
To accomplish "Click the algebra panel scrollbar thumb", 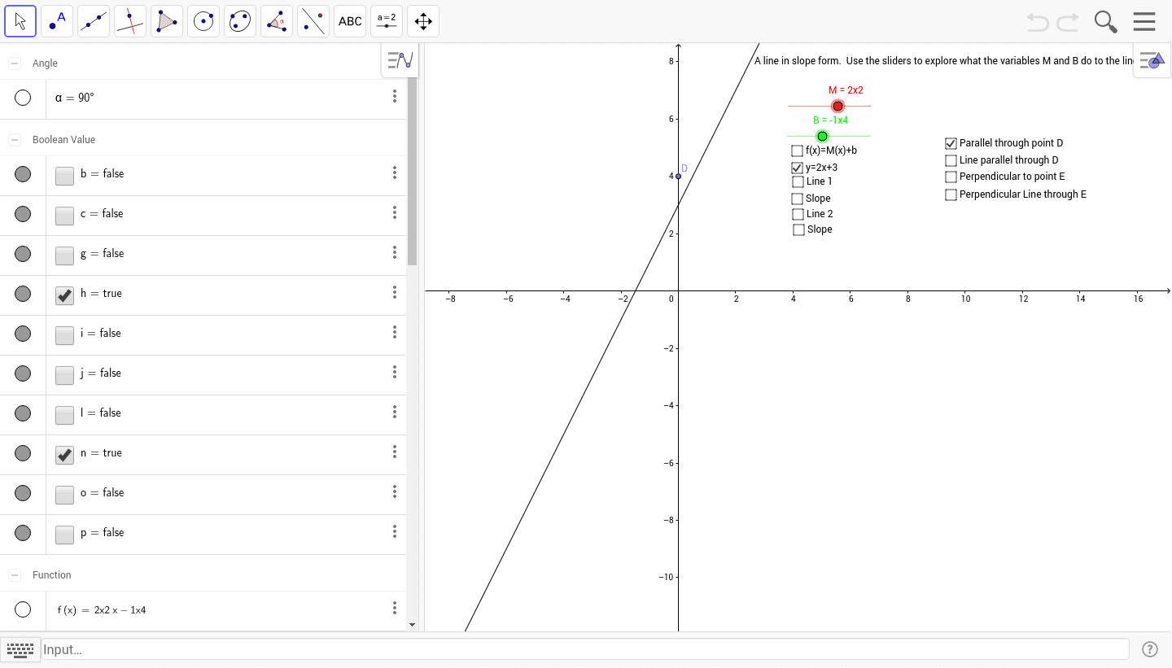I will click(412, 171).
